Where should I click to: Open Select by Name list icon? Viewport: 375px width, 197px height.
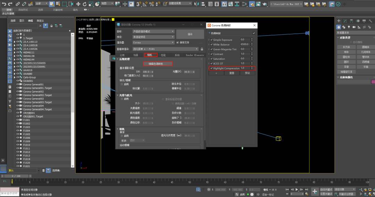[x=58, y=4]
